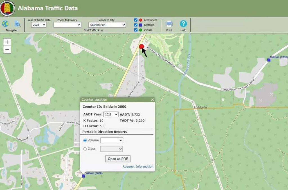Click the Print printer icon
The image size is (288, 190).
[x=169, y=24]
